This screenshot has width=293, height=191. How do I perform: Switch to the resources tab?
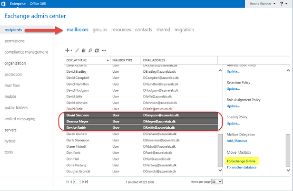tap(121, 29)
